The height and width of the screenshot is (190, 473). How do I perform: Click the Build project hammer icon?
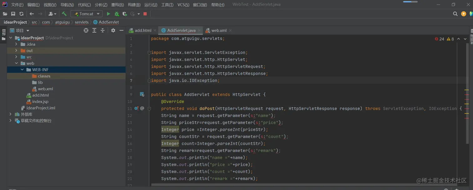click(x=64, y=14)
